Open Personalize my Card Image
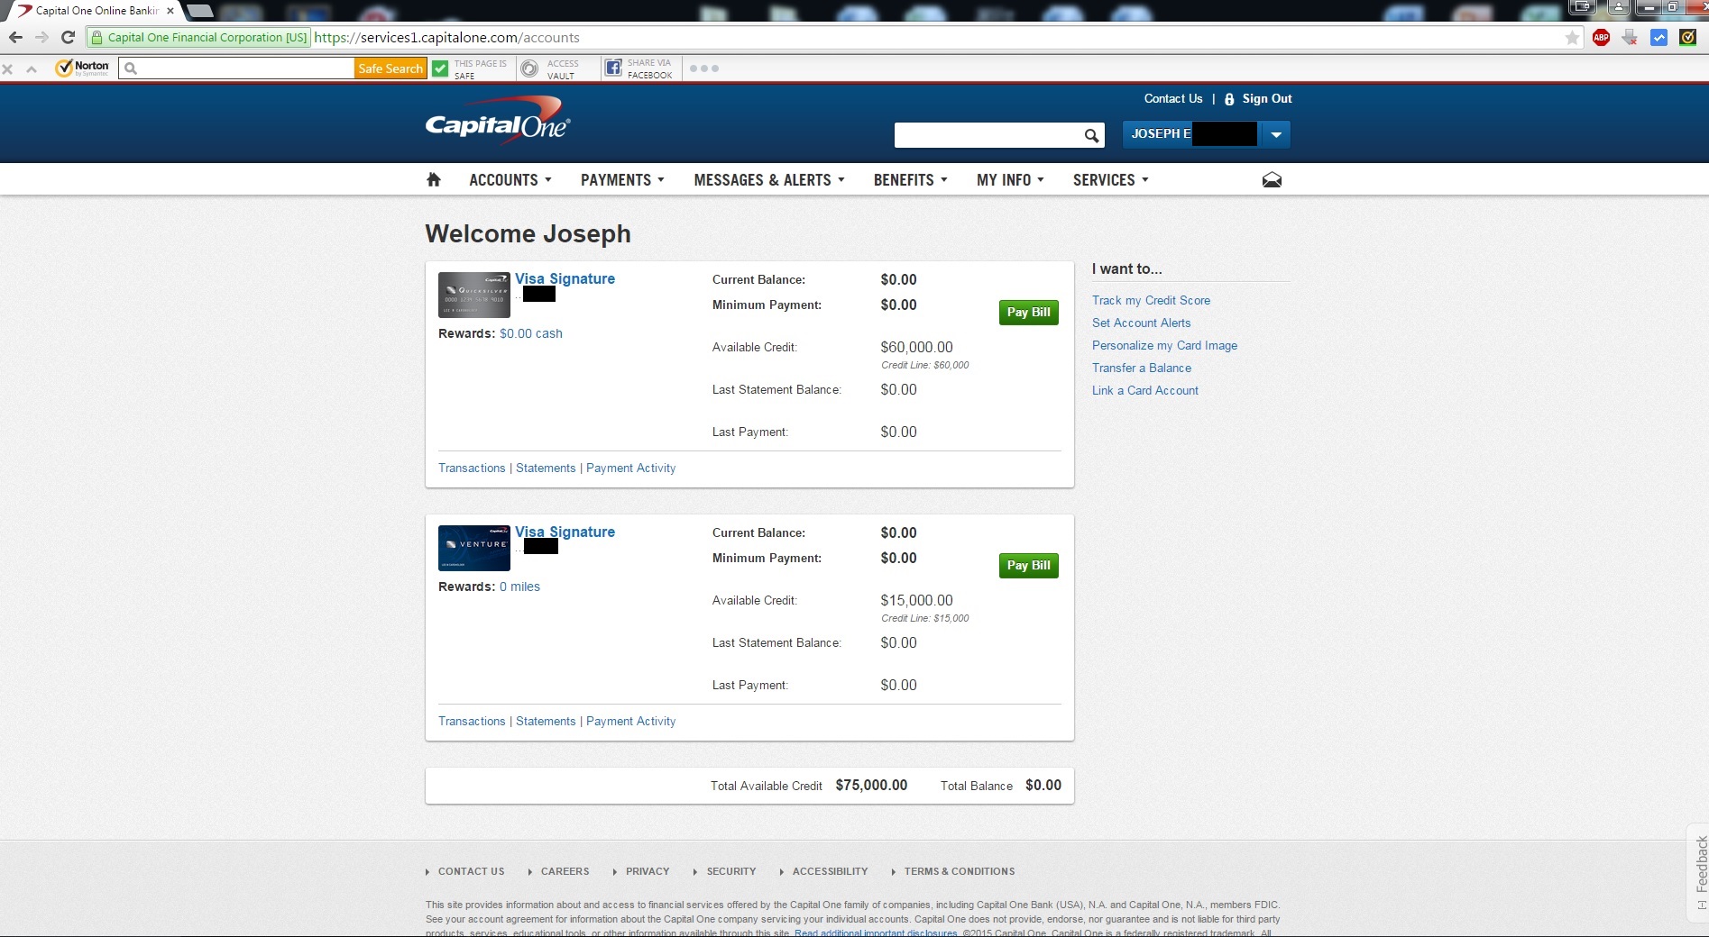The height and width of the screenshot is (937, 1709). (1164, 346)
